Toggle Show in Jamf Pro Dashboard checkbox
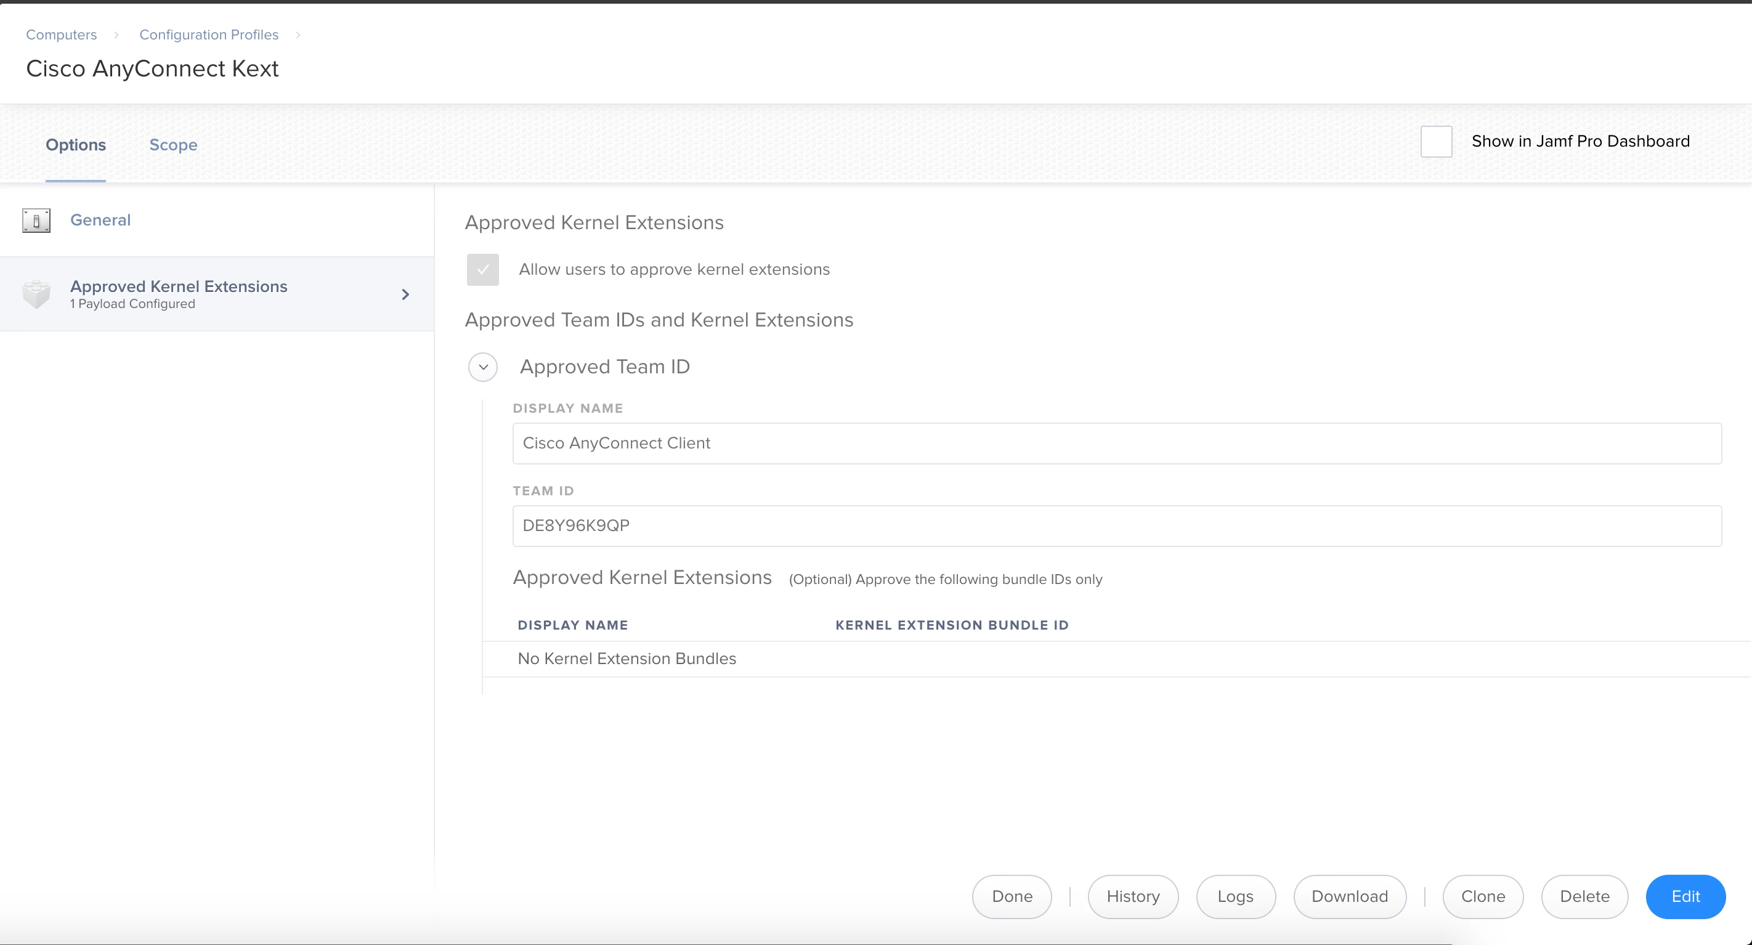 pos(1436,142)
